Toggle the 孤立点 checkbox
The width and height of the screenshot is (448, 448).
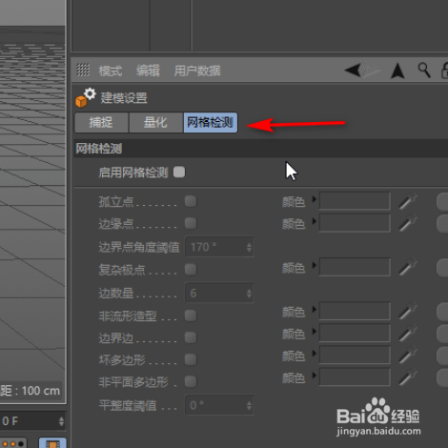[191, 201]
